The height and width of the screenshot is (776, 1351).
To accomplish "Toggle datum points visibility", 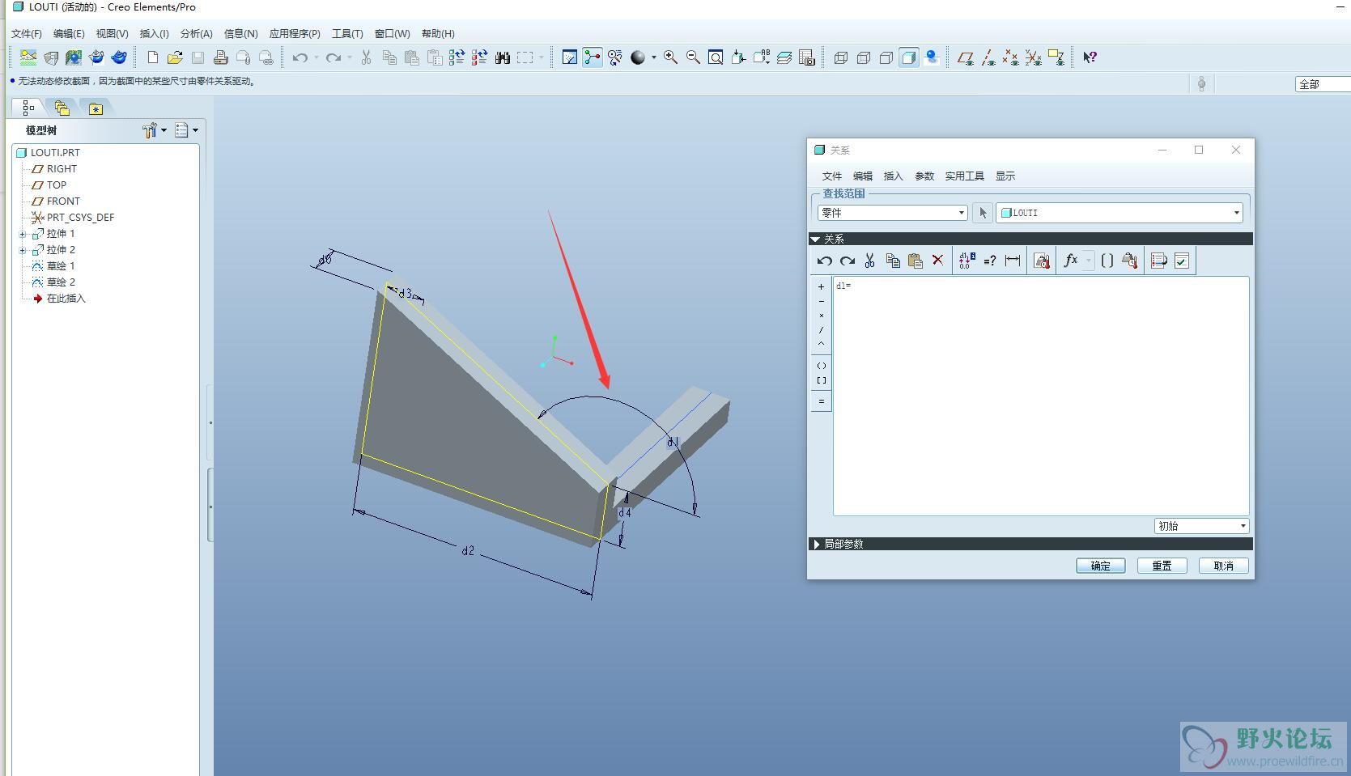I will [x=1010, y=57].
